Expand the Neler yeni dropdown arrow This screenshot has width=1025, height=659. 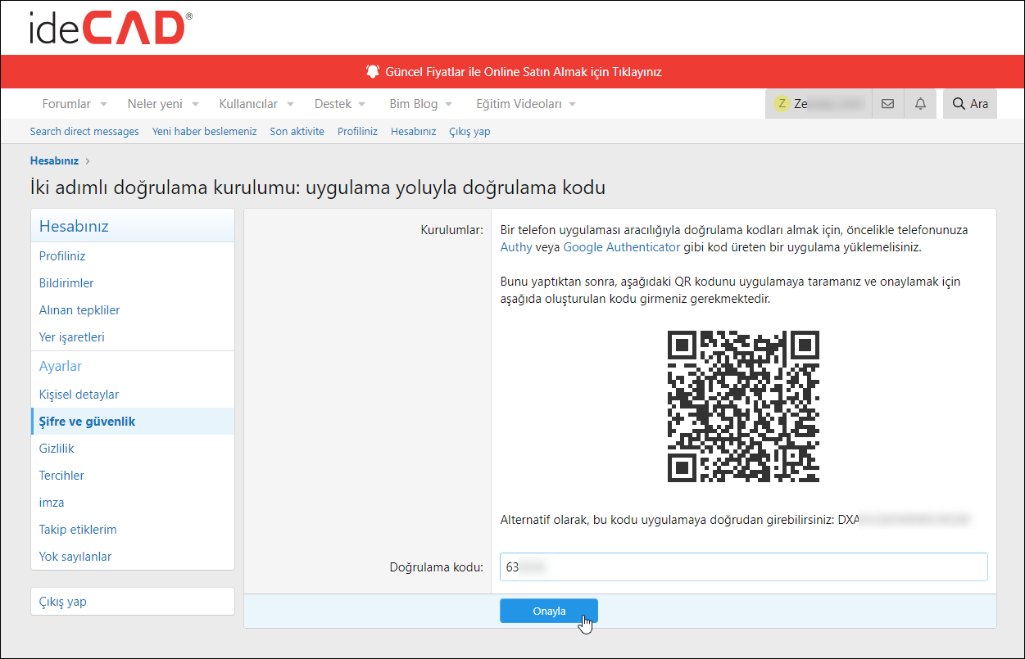(x=195, y=105)
